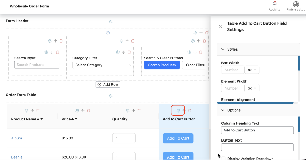Open Element Width unit px dropdown
This screenshot has width=306, height=160.
[252, 88]
